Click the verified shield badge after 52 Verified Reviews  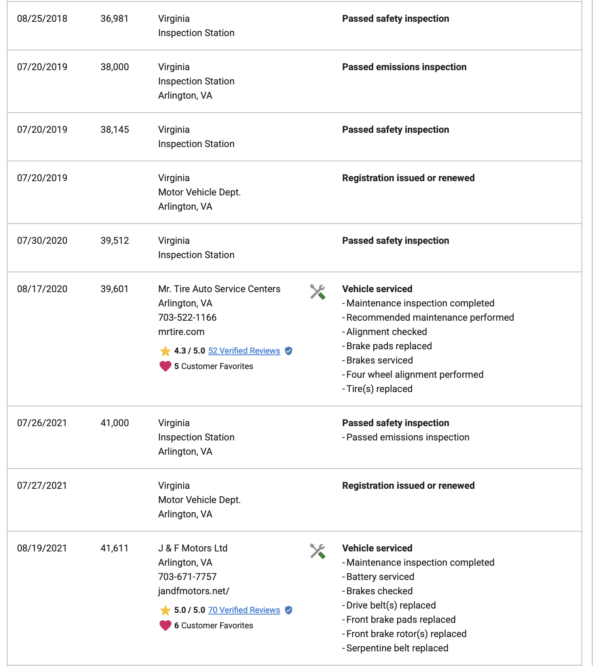[289, 351]
